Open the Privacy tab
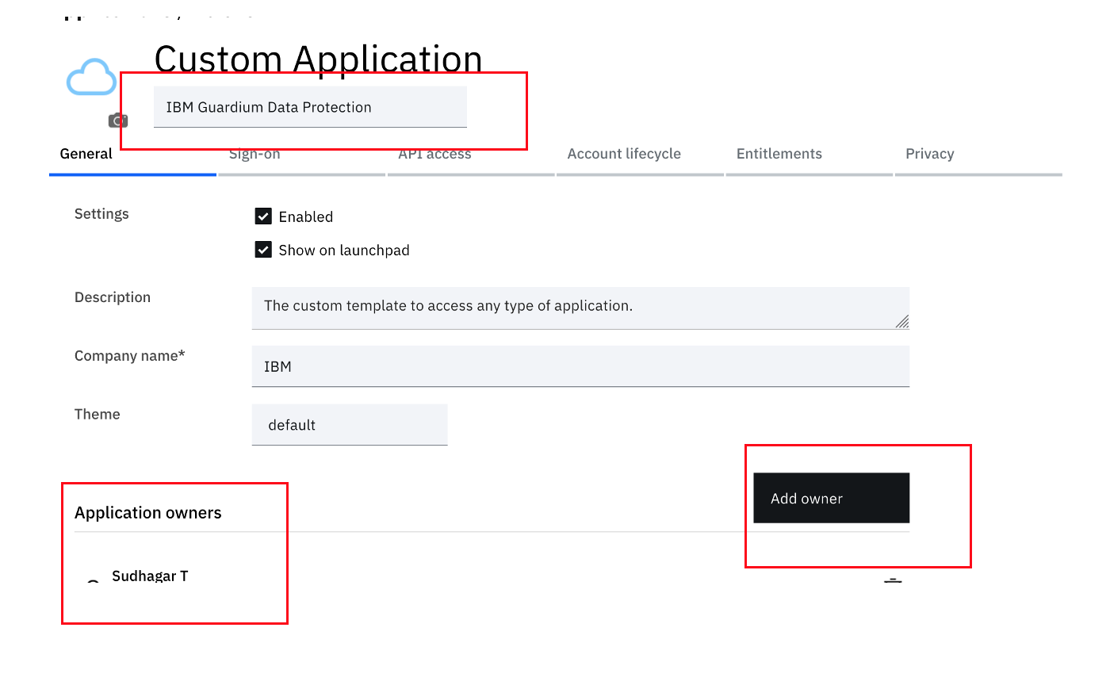This screenshot has width=1110, height=685. click(978, 155)
